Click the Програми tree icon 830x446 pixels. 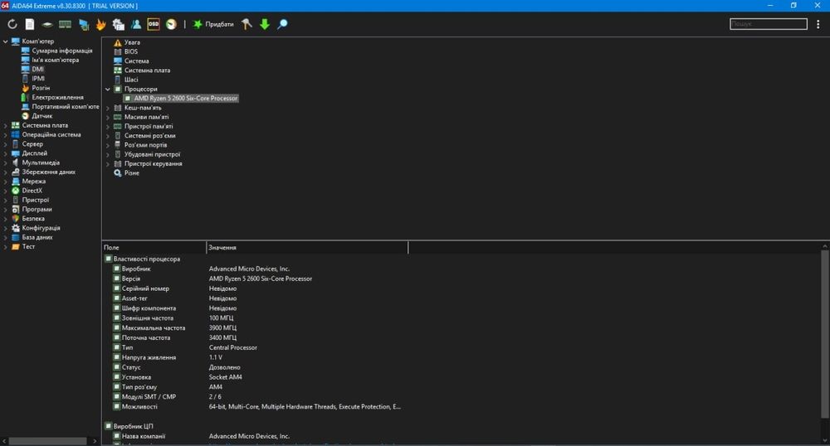[15, 209]
